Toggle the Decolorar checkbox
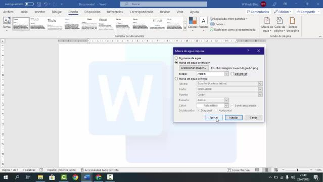This screenshot has width=323, height=182. click(x=233, y=74)
